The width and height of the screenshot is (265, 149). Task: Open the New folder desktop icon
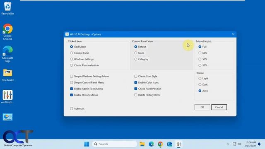[x=7, y=75]
